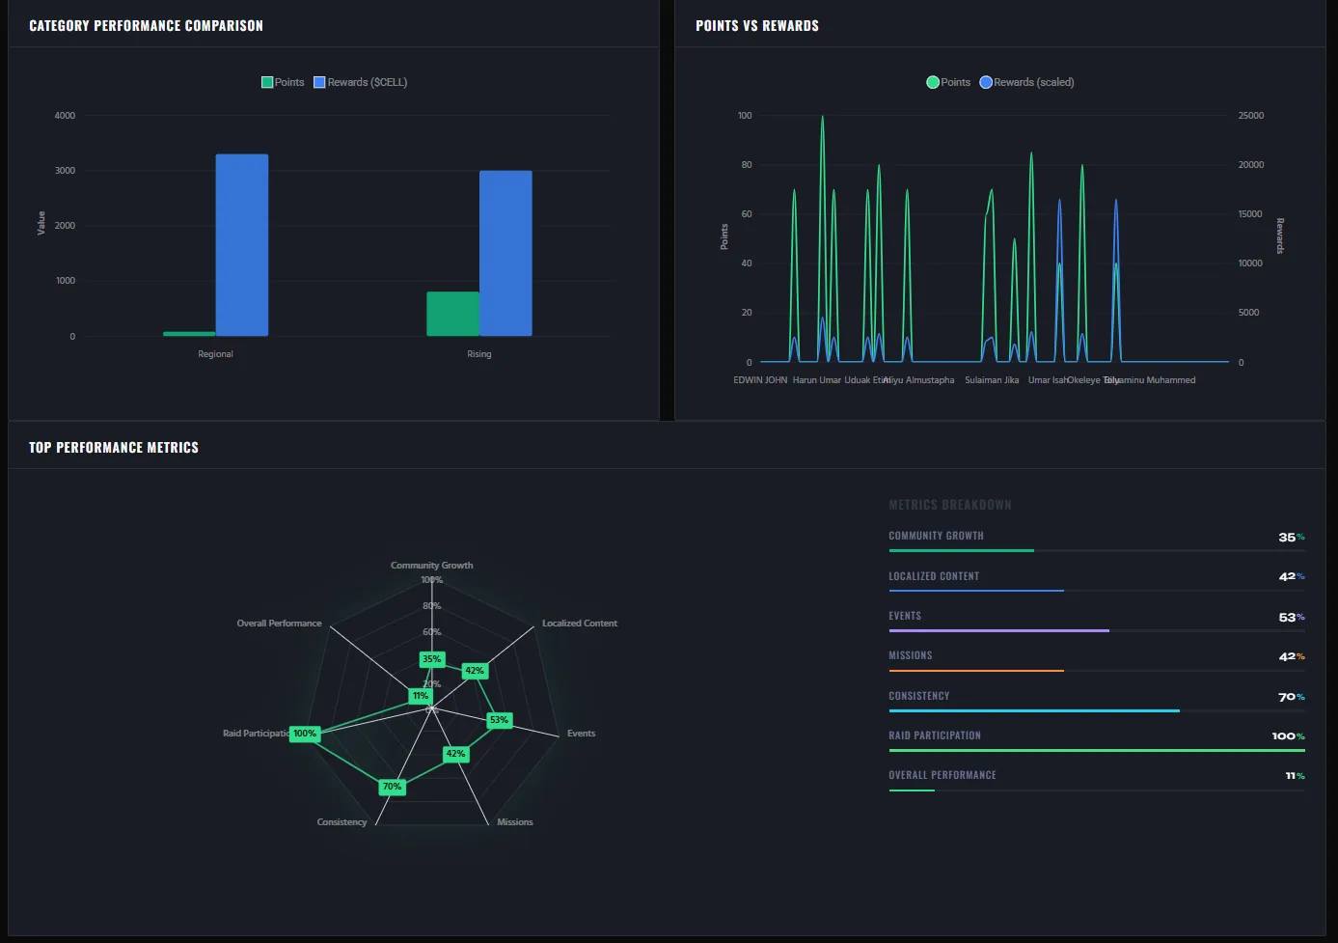Click the 11% Overall Performance radar point
Screen dimensions: 1338x943
click(421, 696)
